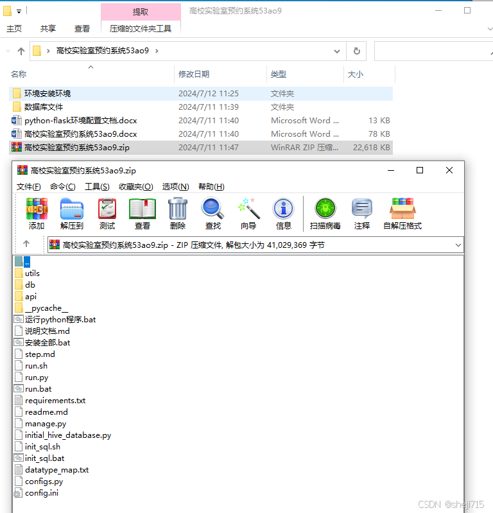This screenshot has width=493, height=513.
Task: Click the Extract To (解压到) icon
Action: (72, 209)
